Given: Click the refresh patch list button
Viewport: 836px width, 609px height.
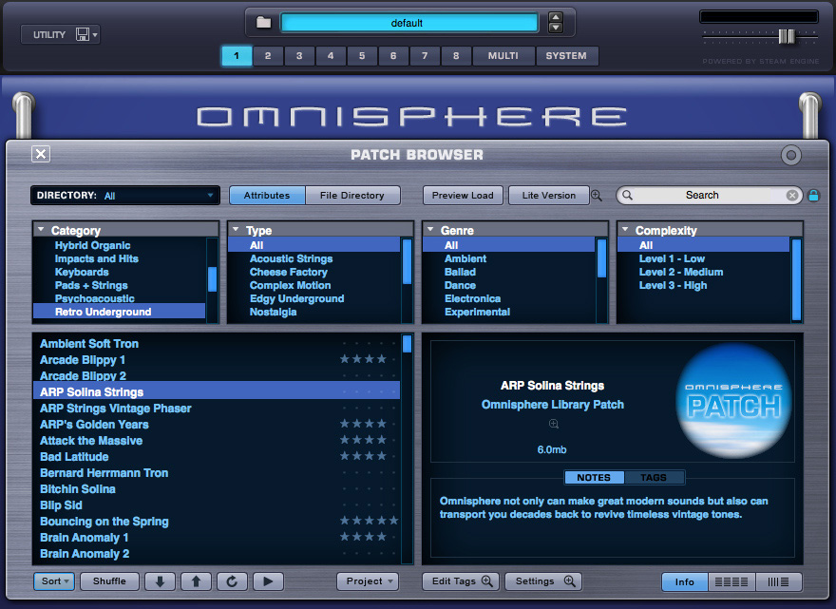Looking at the screenshot, I should click(x=232, y=581).
